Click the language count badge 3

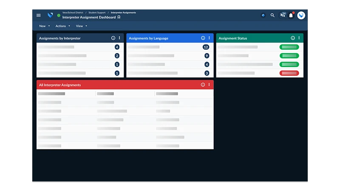[x=207, y=73]
